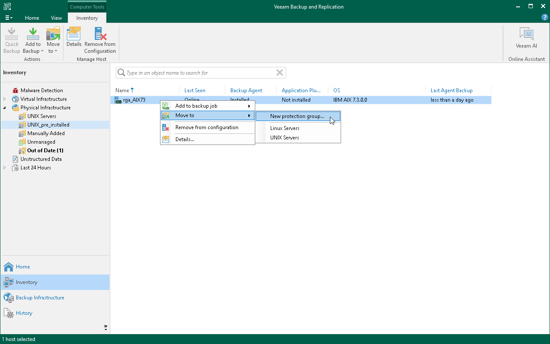Image resolution: width=550 pixels, height=344 pixels.
Task: Choose New protection group from submenu
Action: (298, 116)
